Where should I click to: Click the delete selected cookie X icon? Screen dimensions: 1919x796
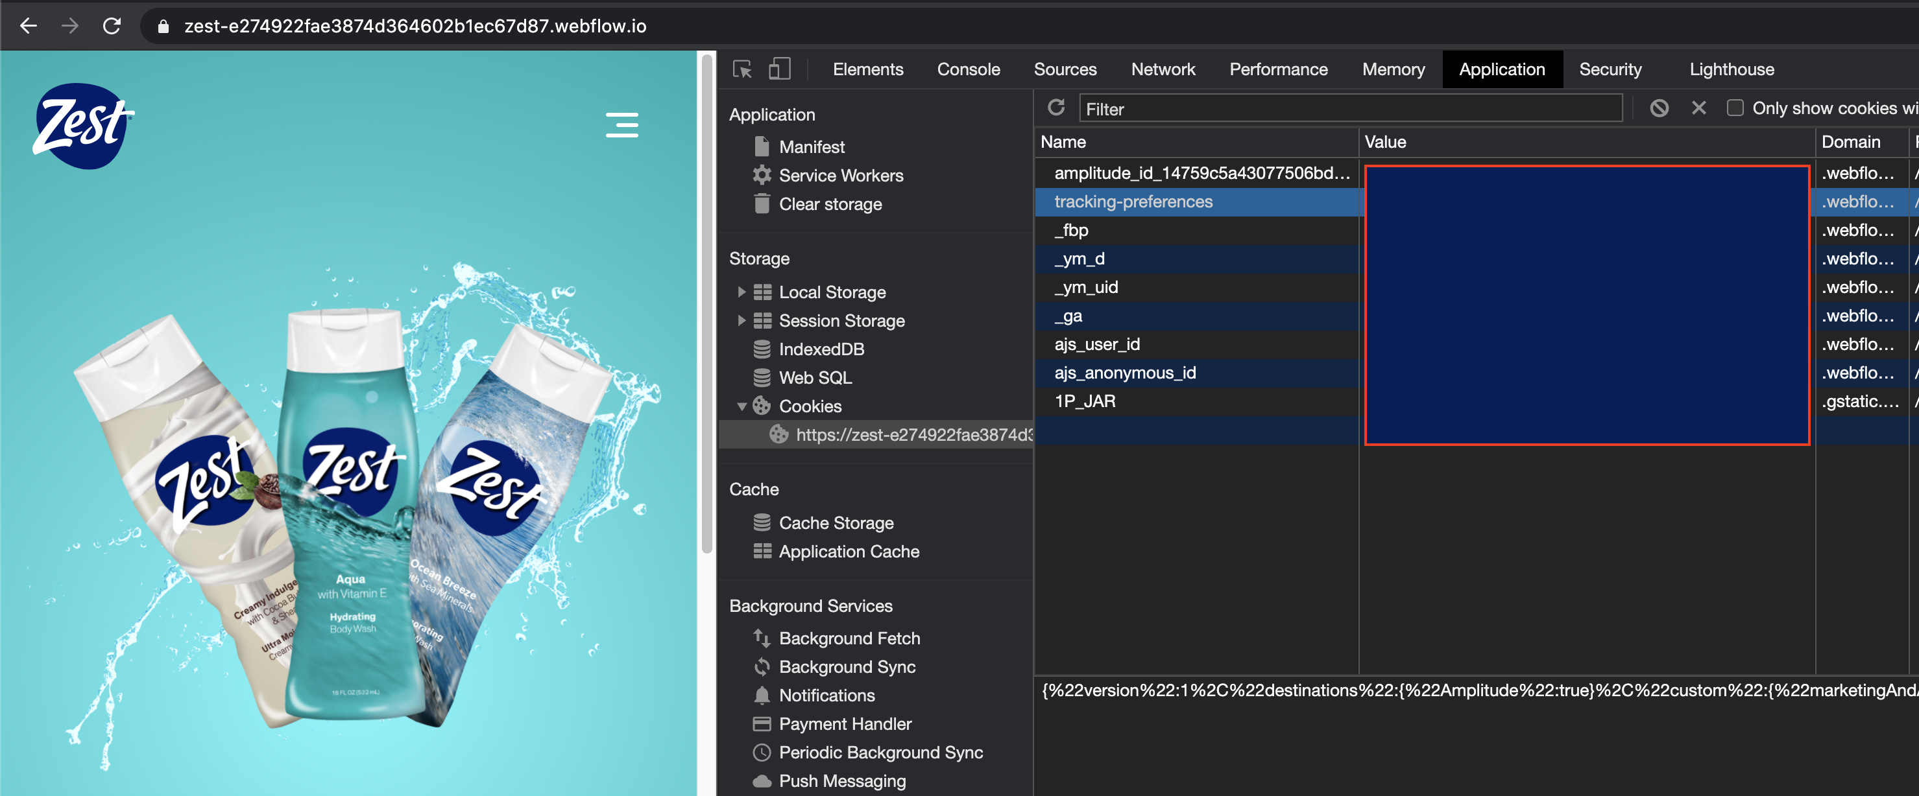pyautogui.click(x=1698, y=108)
